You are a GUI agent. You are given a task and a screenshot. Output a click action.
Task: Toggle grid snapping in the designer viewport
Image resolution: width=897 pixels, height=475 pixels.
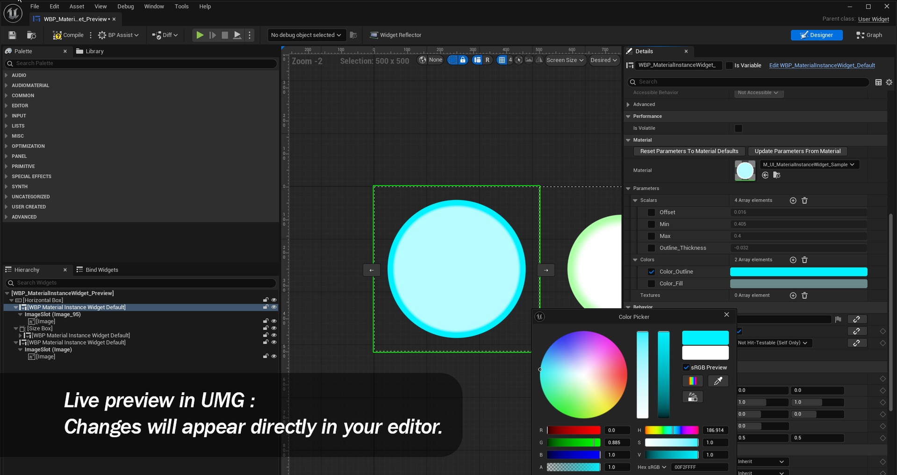tap(502, 60)
